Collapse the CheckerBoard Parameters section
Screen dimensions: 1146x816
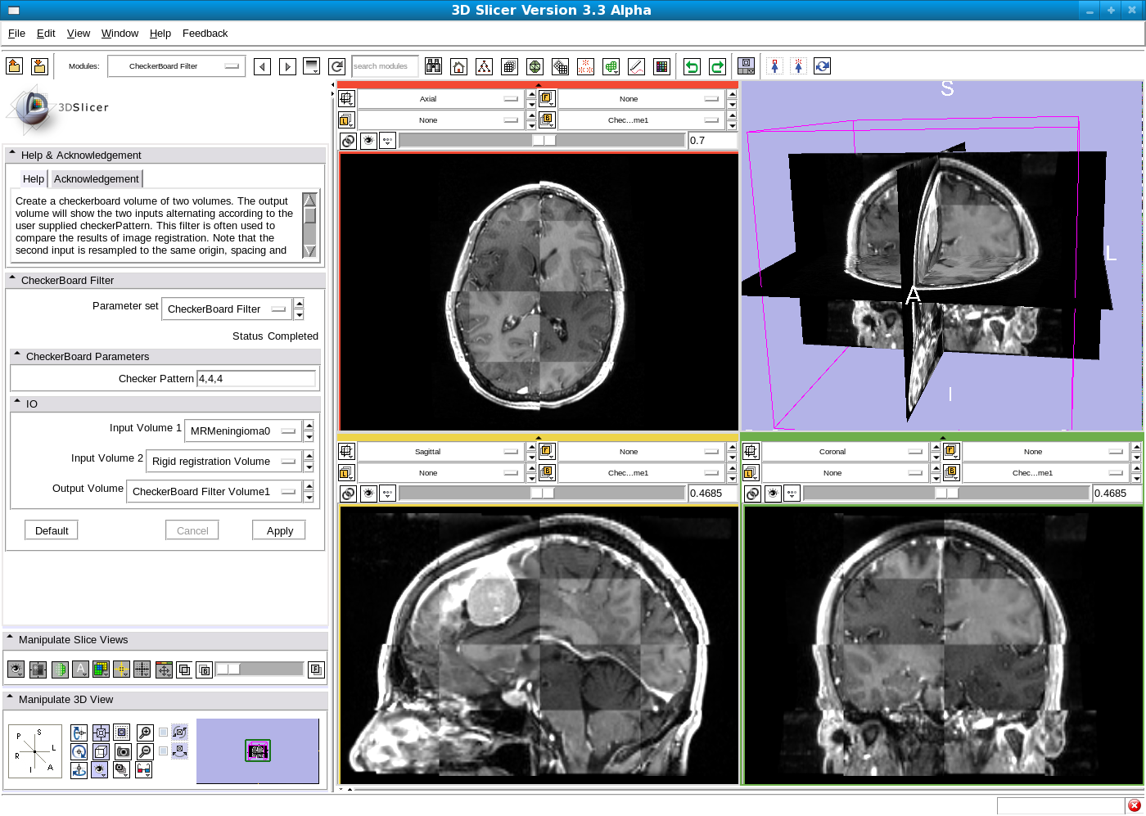tap(17, 356)
